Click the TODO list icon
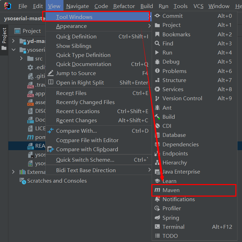Image resolution: width=242 pixels, height=242 pixels. click(x=157, y=236)
